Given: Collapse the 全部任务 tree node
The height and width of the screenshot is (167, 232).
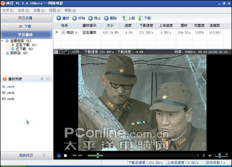Looking at the screenshot, I should pyautogui.click(x=2, y=41).
